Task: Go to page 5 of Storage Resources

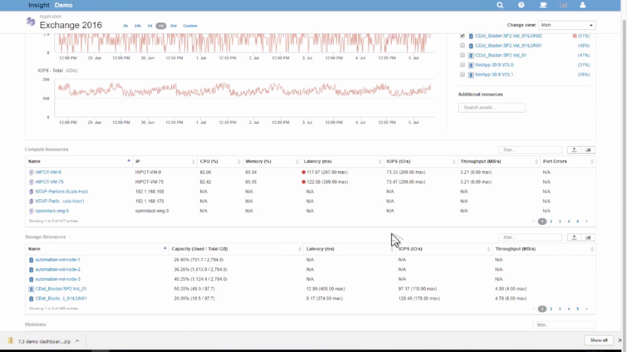Action: (x=578, y=309)
